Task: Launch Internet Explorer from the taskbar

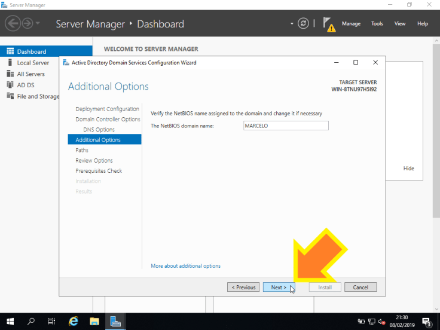Action: (x=74, y=322)
